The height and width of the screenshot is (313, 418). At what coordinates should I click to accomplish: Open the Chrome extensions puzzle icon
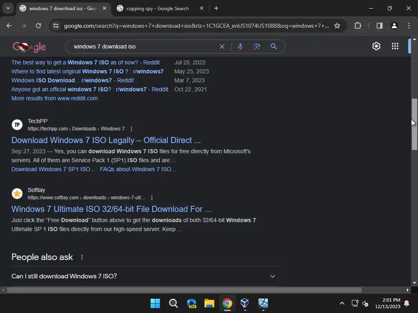358,26
